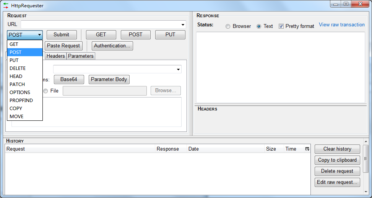This screenshot has width=372, height=198.
Task: Switch to the Headers tab
Action: point(55,56)
